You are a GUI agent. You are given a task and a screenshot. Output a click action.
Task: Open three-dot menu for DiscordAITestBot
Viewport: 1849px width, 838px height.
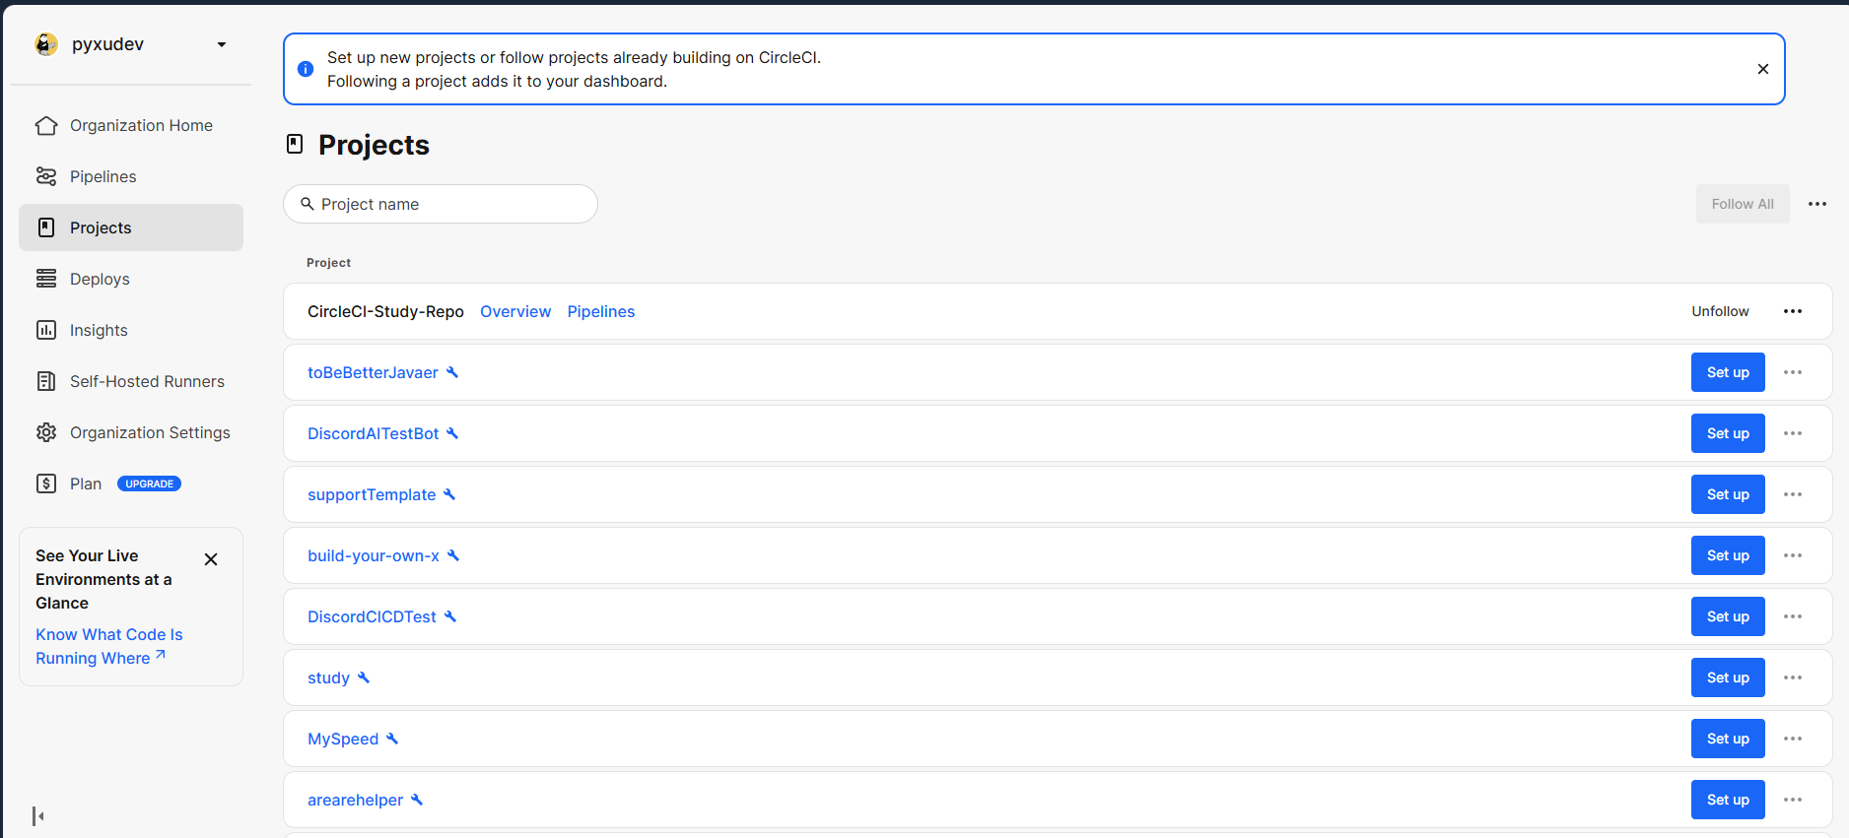(x=1793, y=433)
